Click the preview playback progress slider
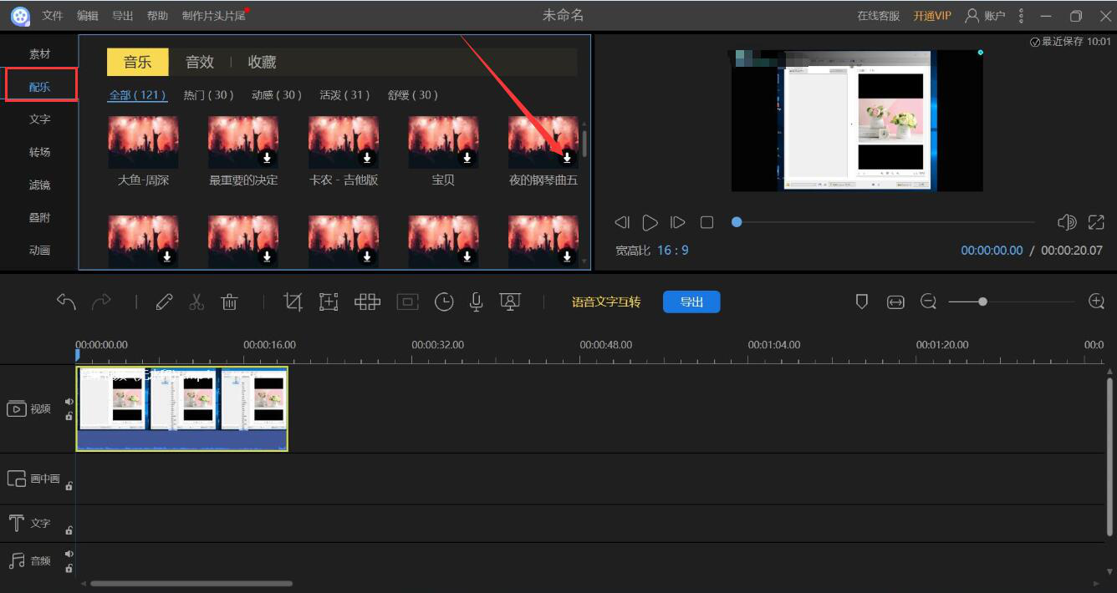The image size is (1117, 593). pos(885,222)
